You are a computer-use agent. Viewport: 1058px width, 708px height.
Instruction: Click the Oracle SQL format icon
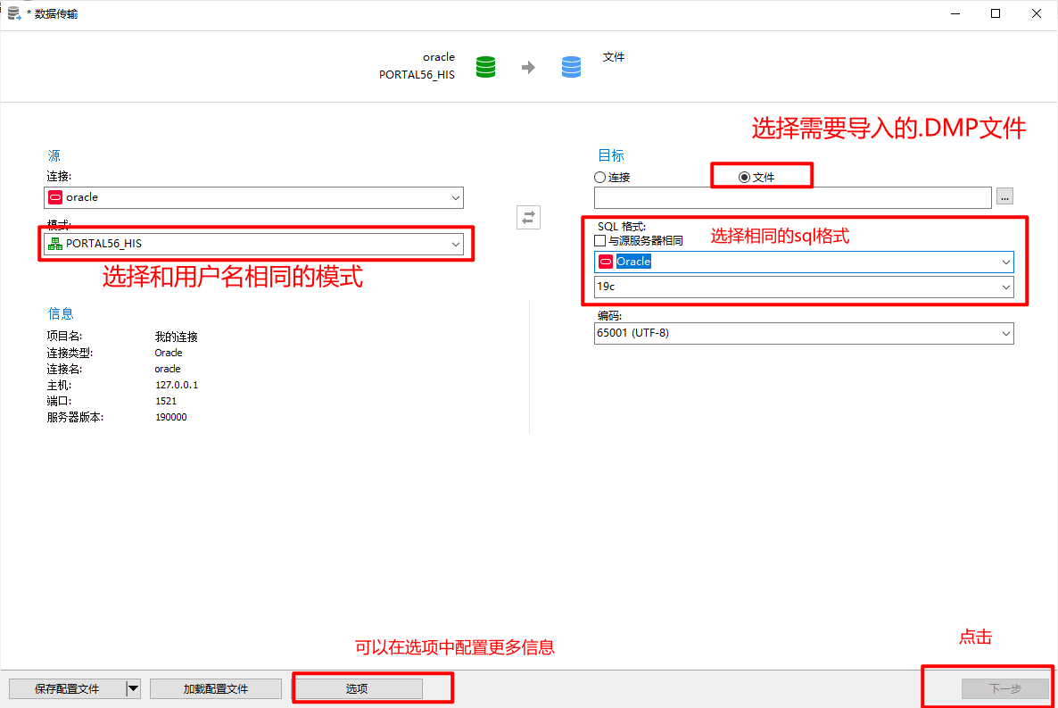[606, 262]
